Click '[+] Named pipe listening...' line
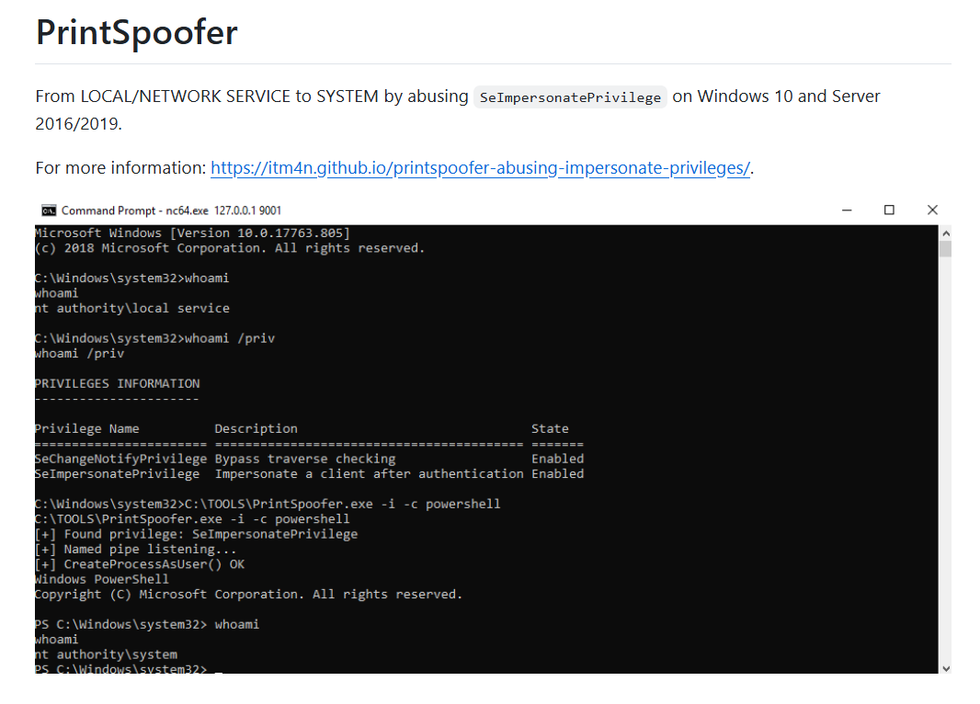This screenshot has width=980, height=704. 136,549
